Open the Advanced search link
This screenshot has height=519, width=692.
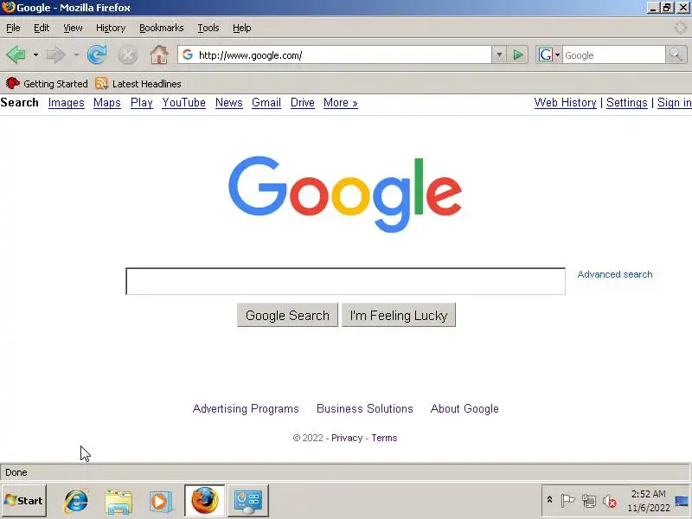[615, 274]
